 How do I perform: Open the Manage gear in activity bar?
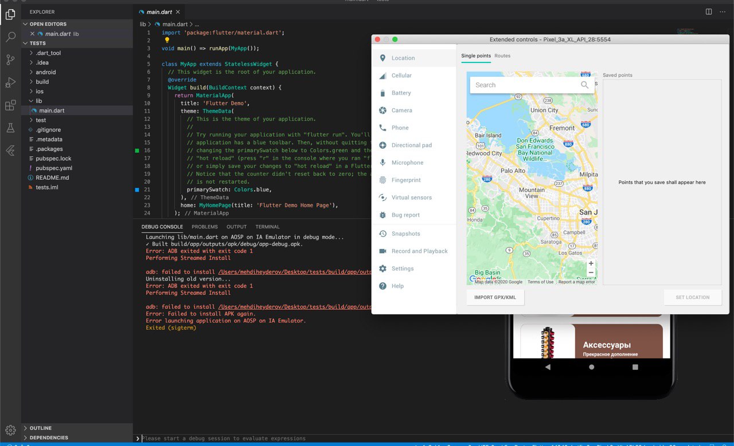tap(10, 430)
